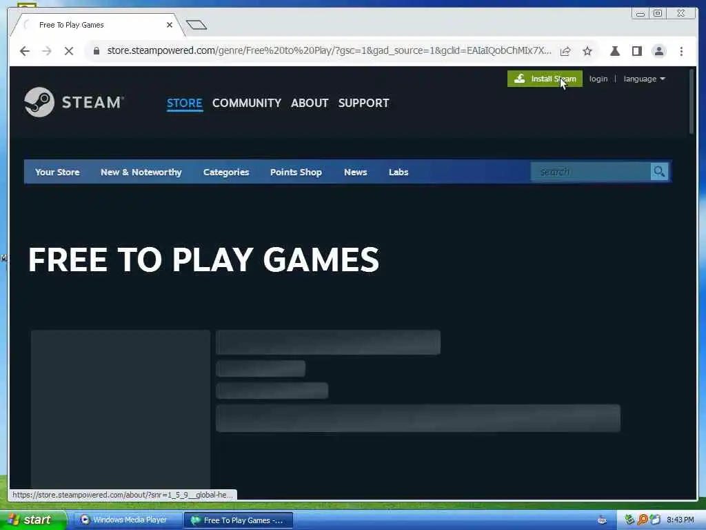Viewport: 706px width, 530px height.
Task: Open New & Noteworthy tab
Action: (x=141, y=172)
